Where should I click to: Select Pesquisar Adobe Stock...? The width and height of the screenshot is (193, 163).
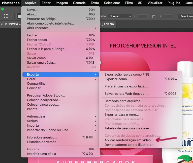[60, 96]
